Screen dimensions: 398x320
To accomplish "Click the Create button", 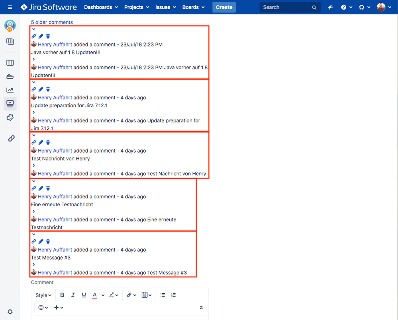I will (x=224, y=7).
